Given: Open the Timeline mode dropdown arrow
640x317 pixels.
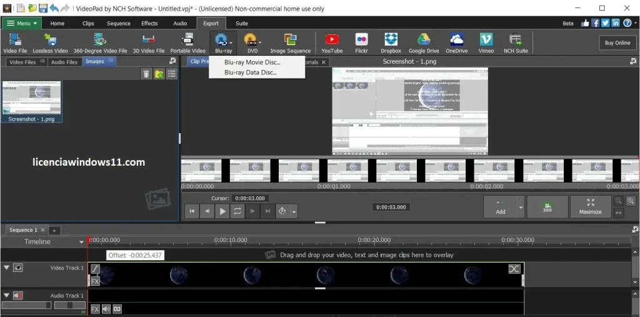Looking at the screenshot, I should click(81, 242).
